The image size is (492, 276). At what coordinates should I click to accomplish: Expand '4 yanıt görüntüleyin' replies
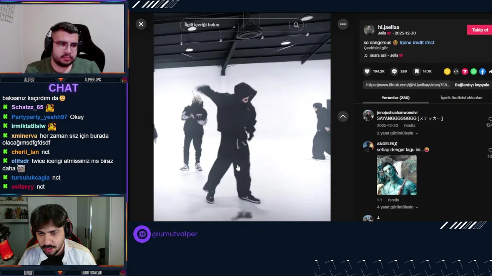(x=397, y=207)
